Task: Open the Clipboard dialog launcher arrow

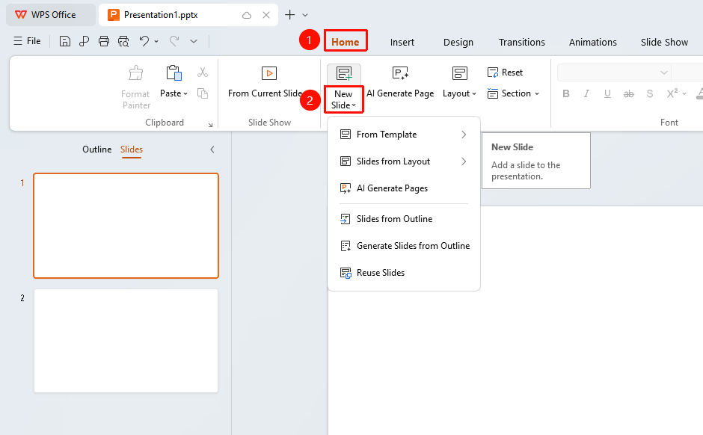Action: (x=210, y=125)
